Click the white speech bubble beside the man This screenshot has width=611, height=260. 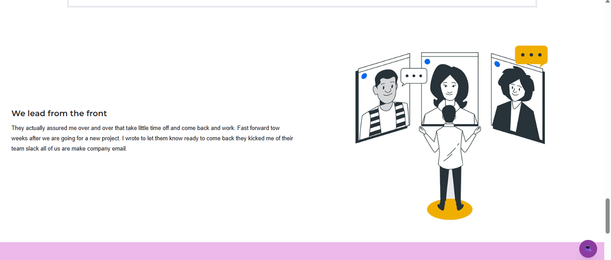(x=414, y=76)
